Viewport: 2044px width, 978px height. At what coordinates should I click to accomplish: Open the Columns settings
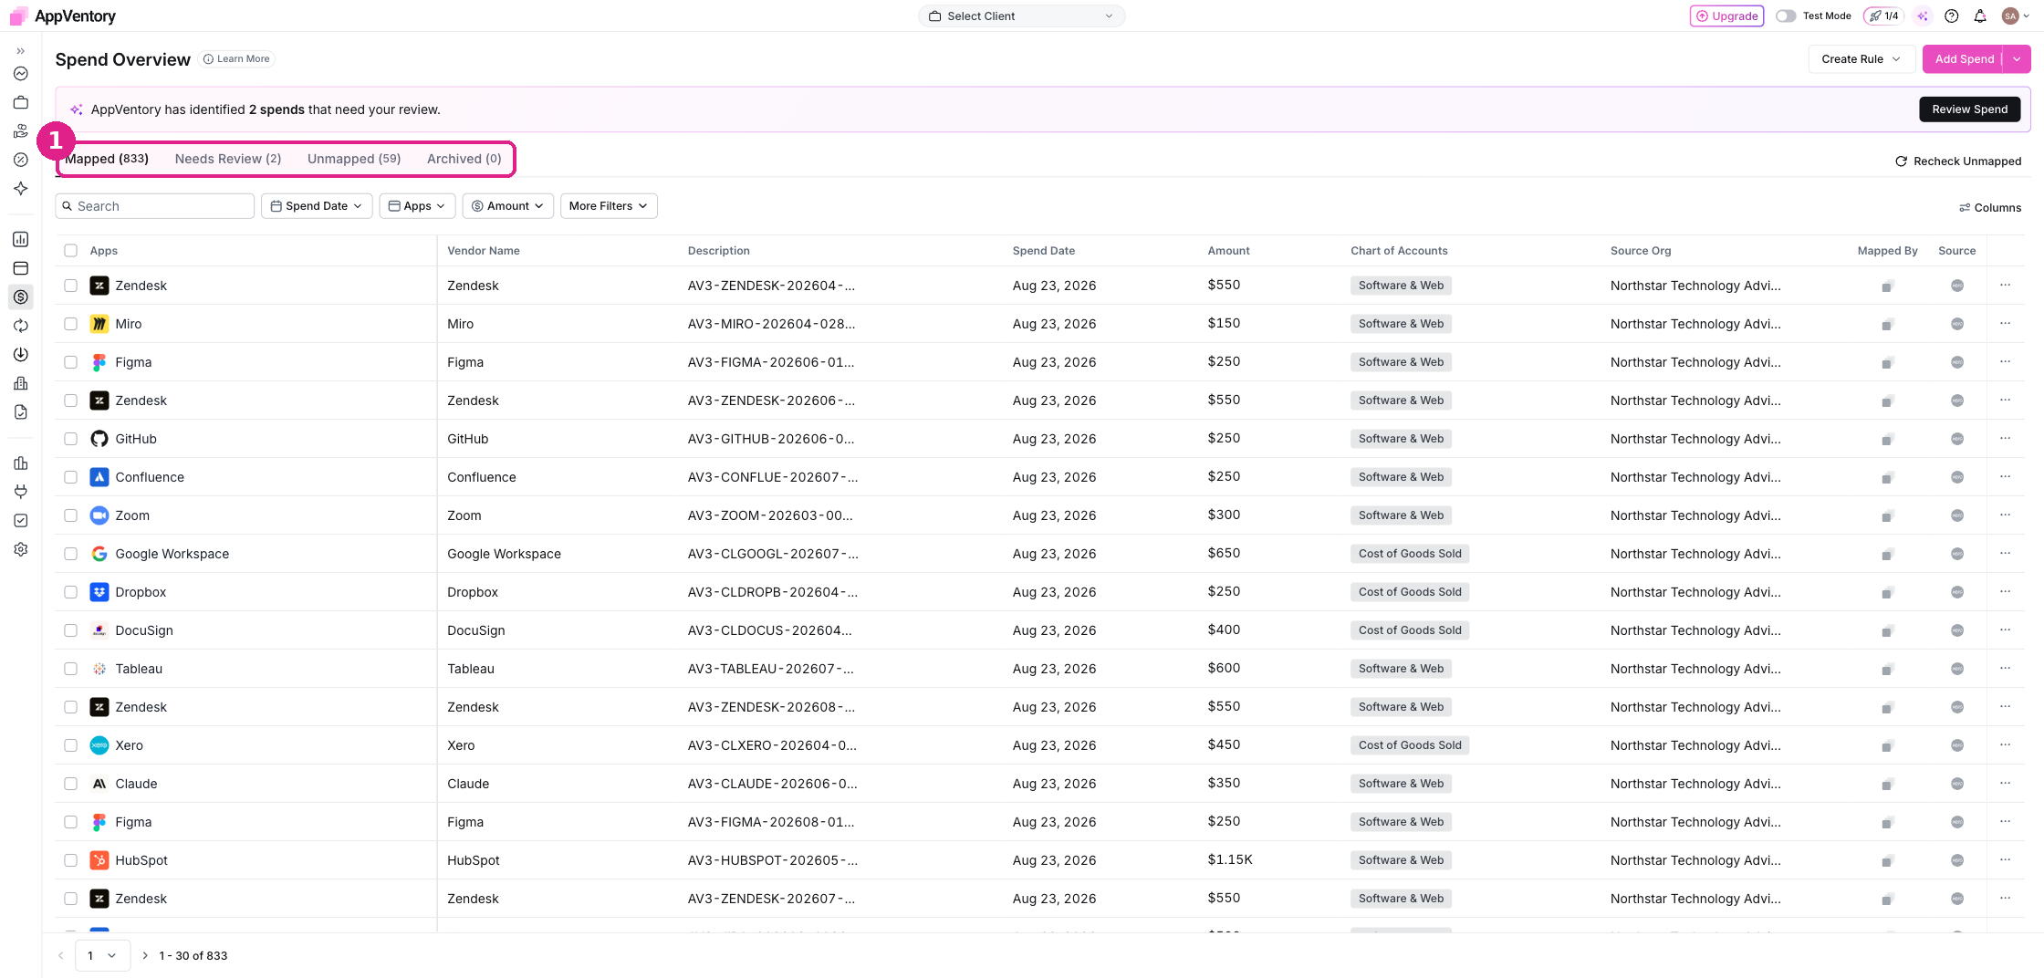pyautogui.click(x=1990, y=207)
